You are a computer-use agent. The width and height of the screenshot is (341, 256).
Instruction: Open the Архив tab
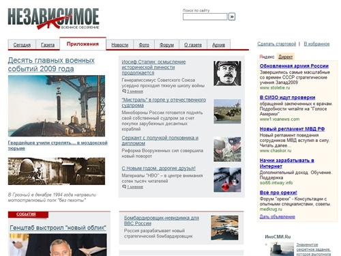pos(218,45)
